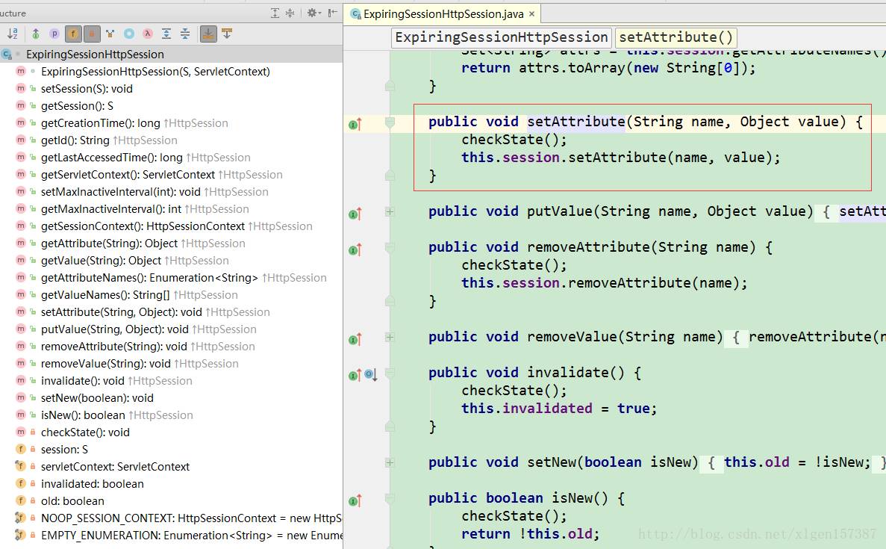The image size is (886, 549).
Task: Click implements gutter icon beside removeAttribute method
Action: tap(355, 249)
